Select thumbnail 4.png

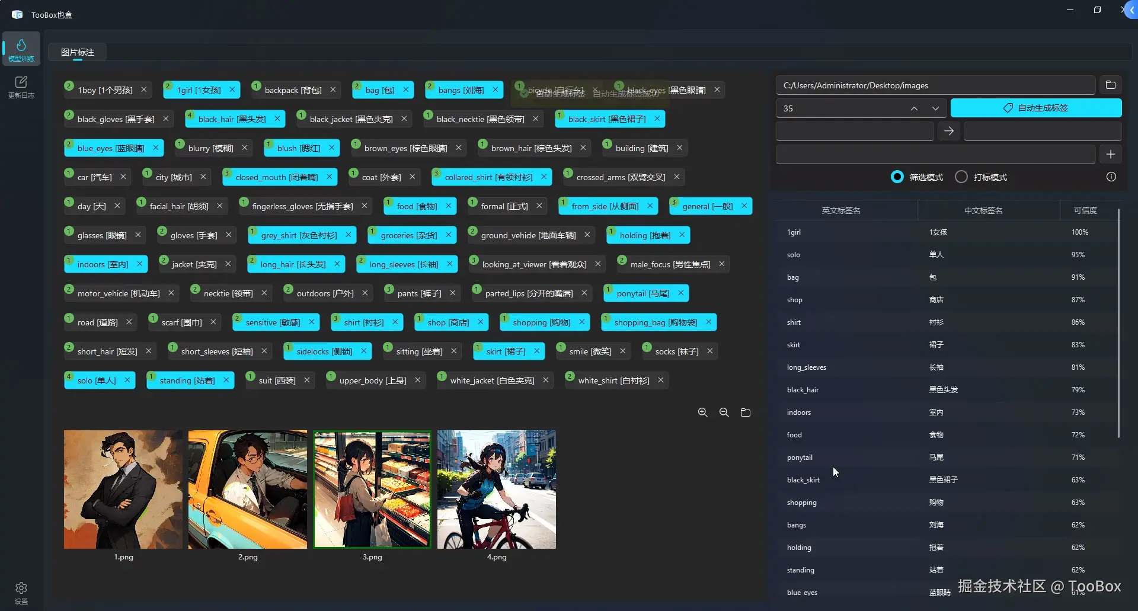(x=497, y=490)
